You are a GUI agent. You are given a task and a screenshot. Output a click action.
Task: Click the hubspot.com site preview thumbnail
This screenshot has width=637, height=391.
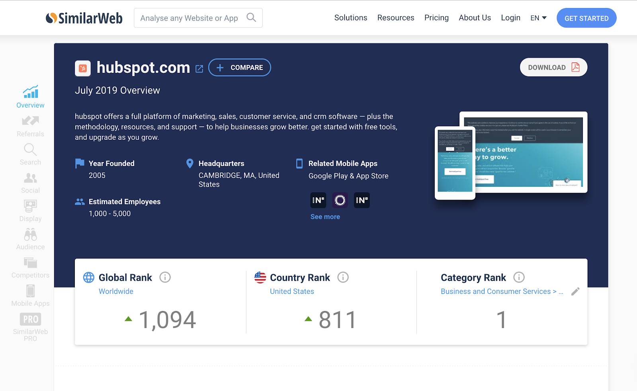coord(529,152)
